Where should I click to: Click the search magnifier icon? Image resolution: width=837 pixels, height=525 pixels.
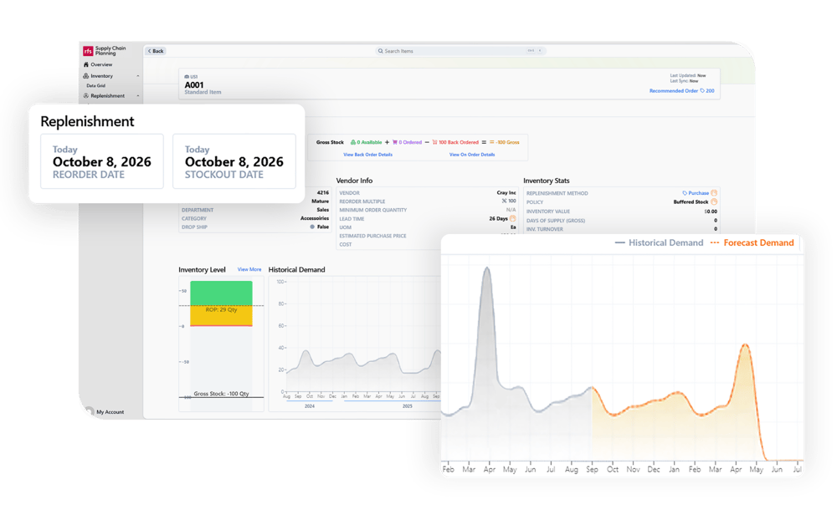(381, 51)
